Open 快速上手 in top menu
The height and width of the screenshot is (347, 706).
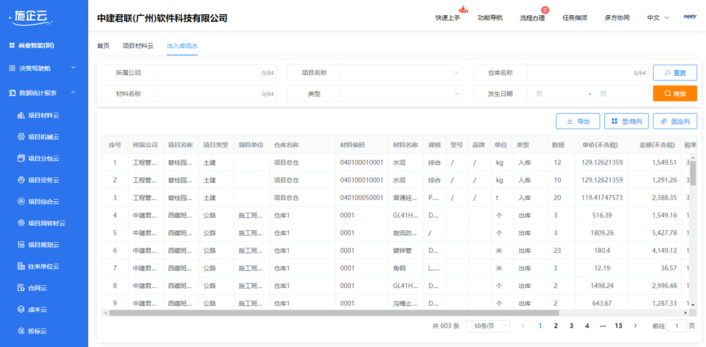pyautogui.click(x=448, y=18)
